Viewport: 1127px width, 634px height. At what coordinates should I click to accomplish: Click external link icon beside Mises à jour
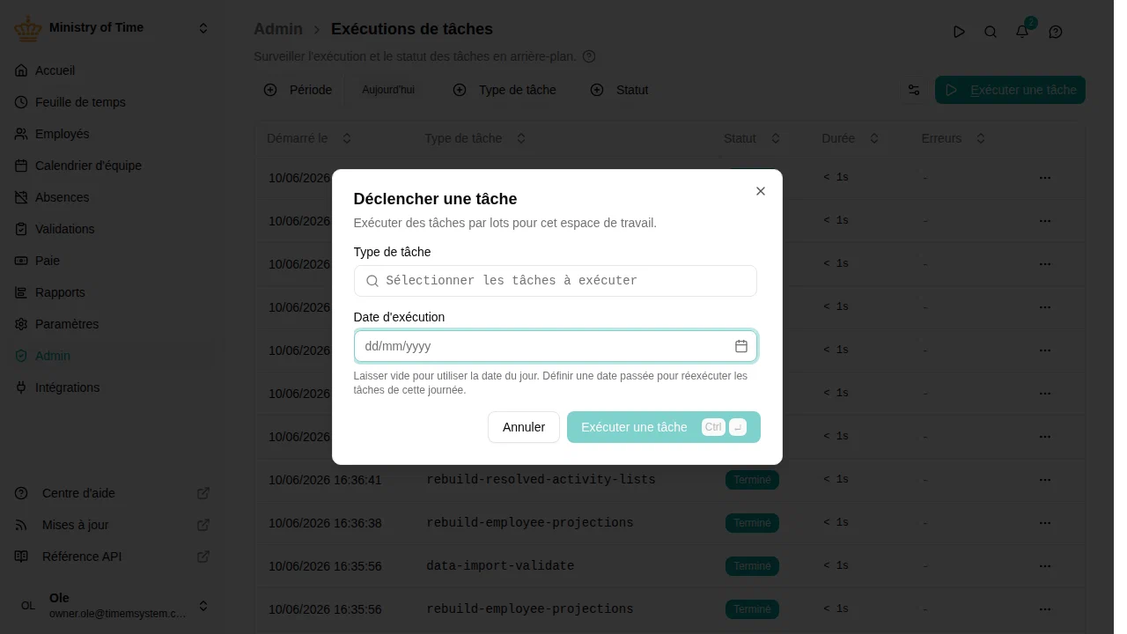203,525
